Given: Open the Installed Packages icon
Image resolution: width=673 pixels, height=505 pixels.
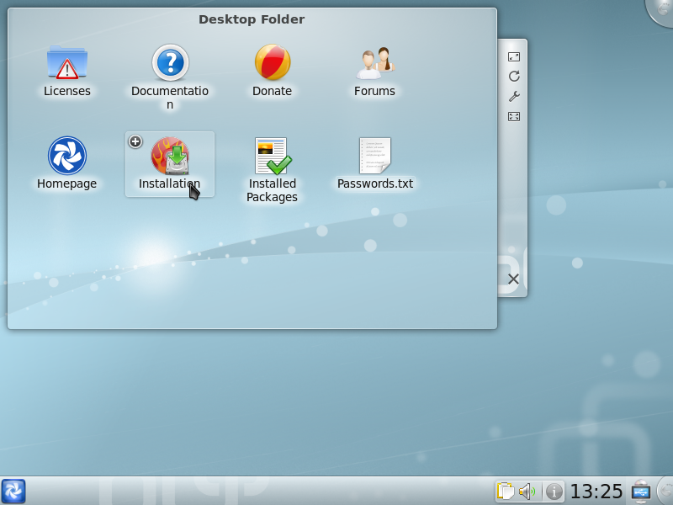Looking at the screenshot, I should (x=272, y=156).
